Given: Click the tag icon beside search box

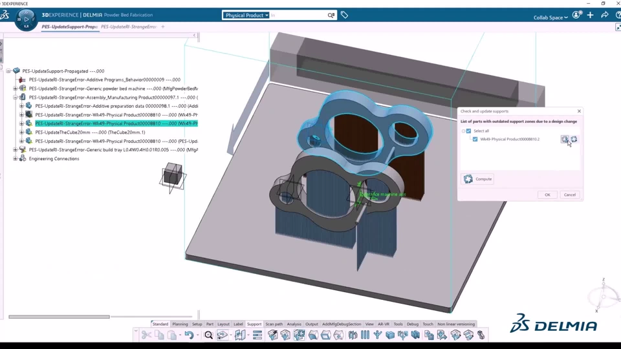Looking at the screenshot, I should pos(344,15).
